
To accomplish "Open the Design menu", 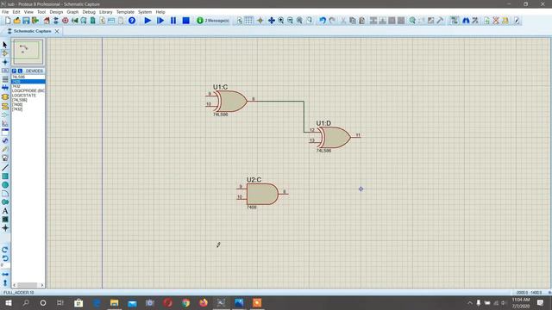I will pos(56,12).
